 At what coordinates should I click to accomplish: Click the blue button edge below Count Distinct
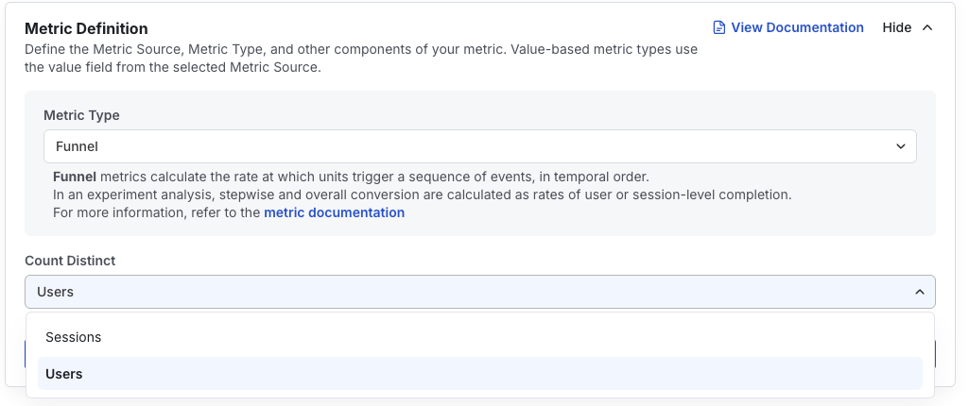(26, 354)
